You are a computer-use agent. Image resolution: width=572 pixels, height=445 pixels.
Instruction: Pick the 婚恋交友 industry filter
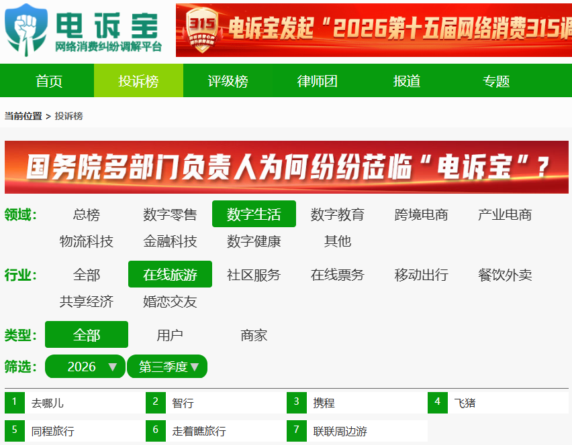tap(170, 302)
